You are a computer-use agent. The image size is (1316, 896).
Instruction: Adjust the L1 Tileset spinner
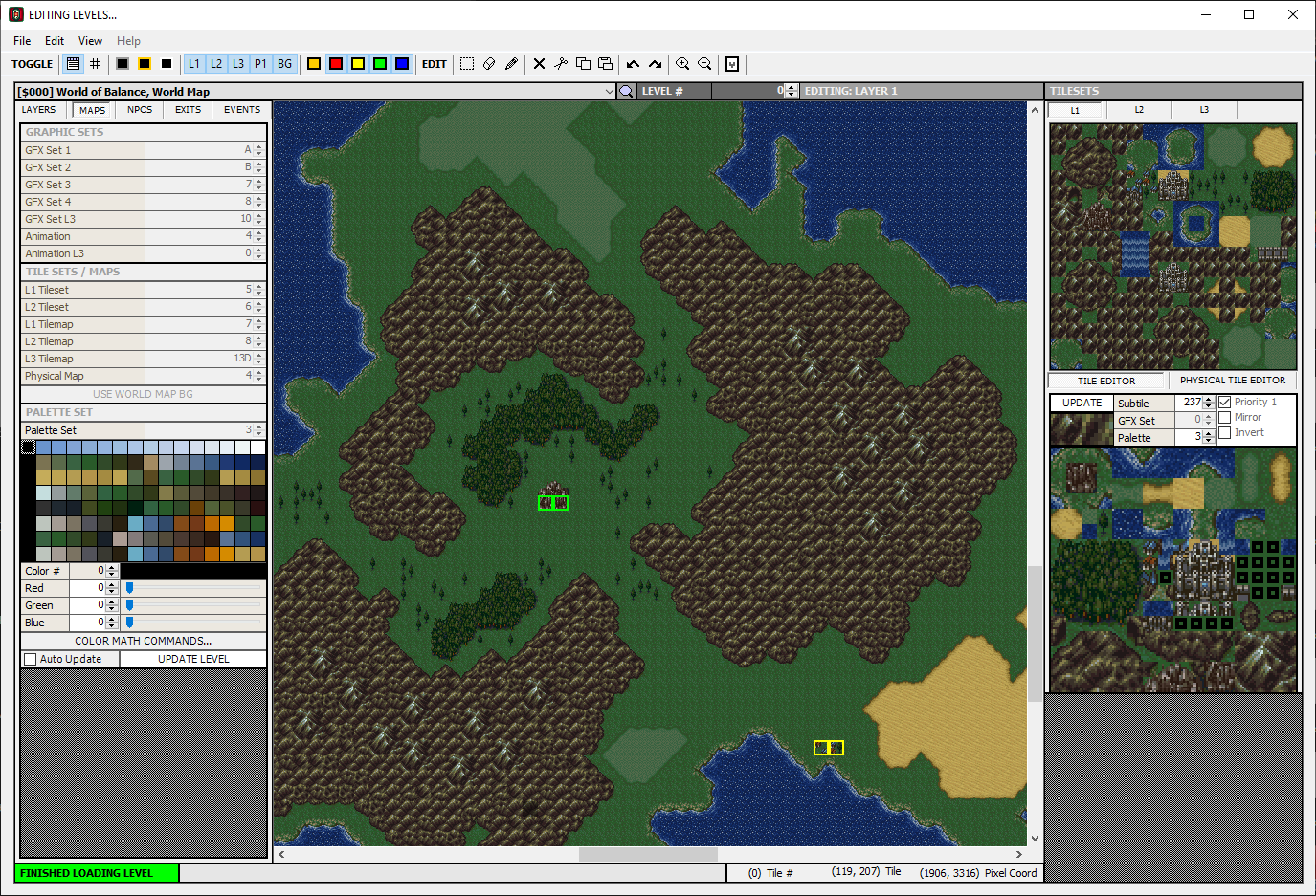pos(258,290)
